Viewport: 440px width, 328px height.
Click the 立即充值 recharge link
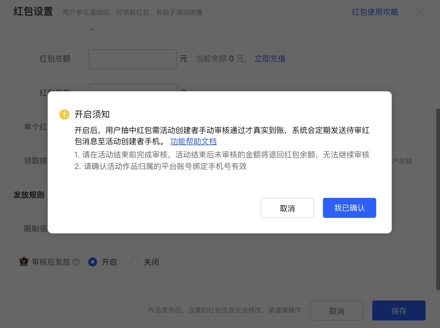270,59
